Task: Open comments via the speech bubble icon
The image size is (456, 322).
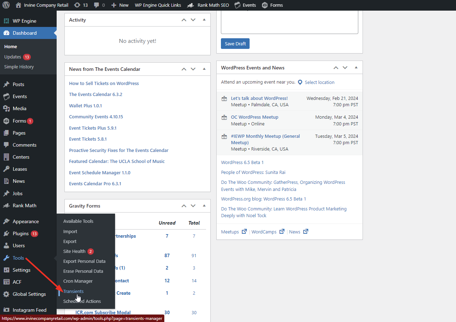Action: 96,5
